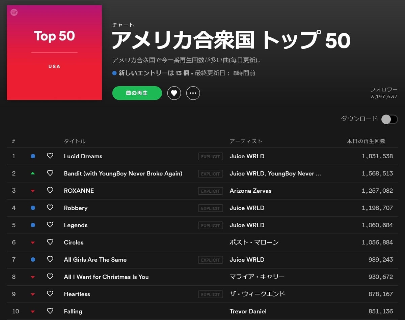
Task: Select the Heartless song title
Action: 77,294
